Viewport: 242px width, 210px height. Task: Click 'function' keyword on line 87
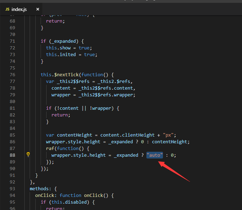(68, 148)
